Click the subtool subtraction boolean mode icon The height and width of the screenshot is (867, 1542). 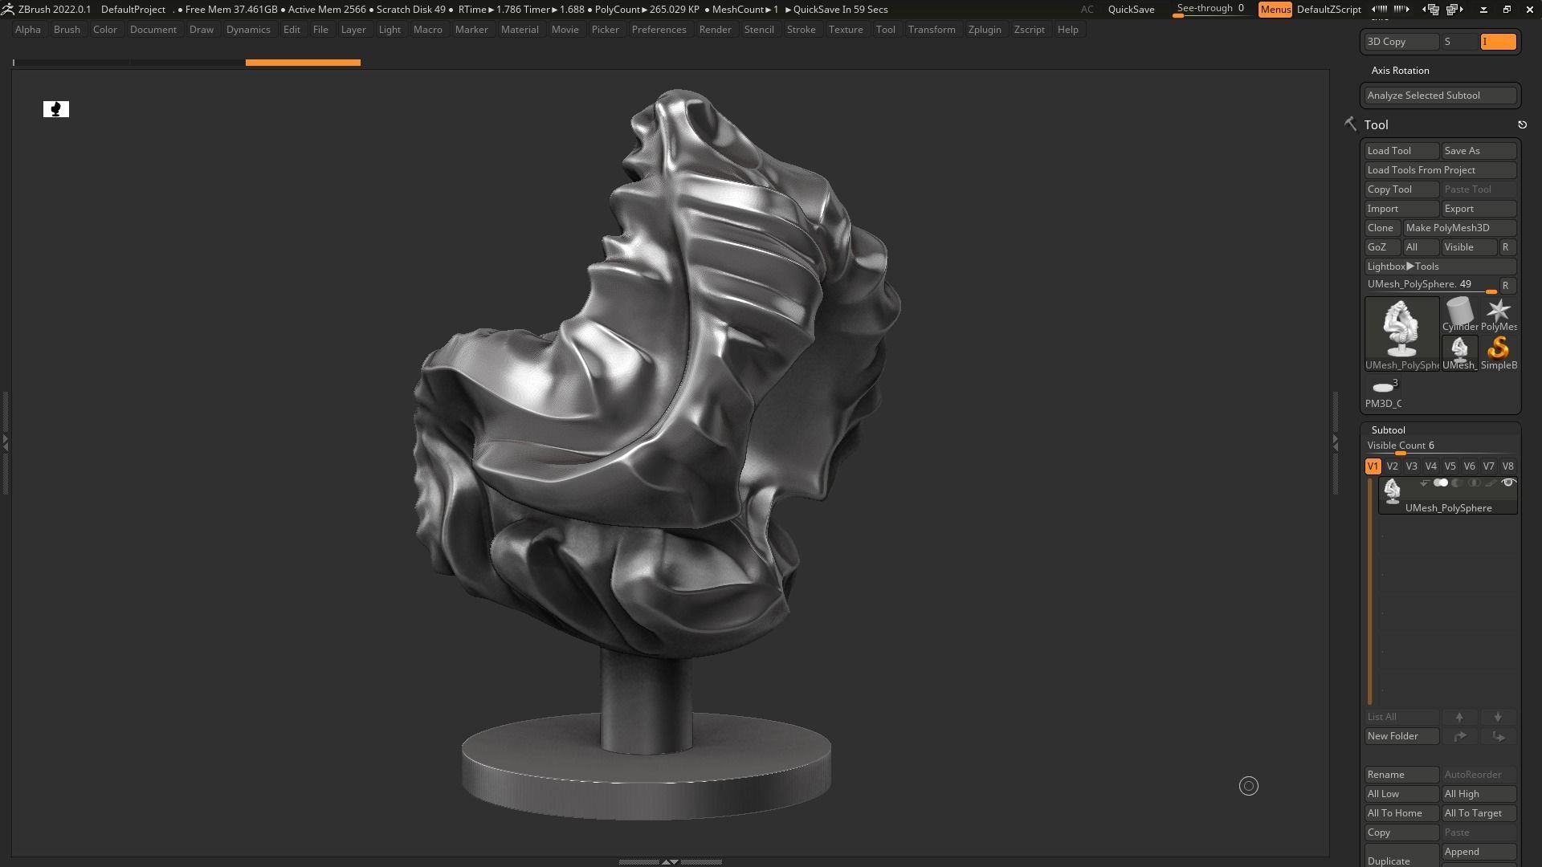1457,483
